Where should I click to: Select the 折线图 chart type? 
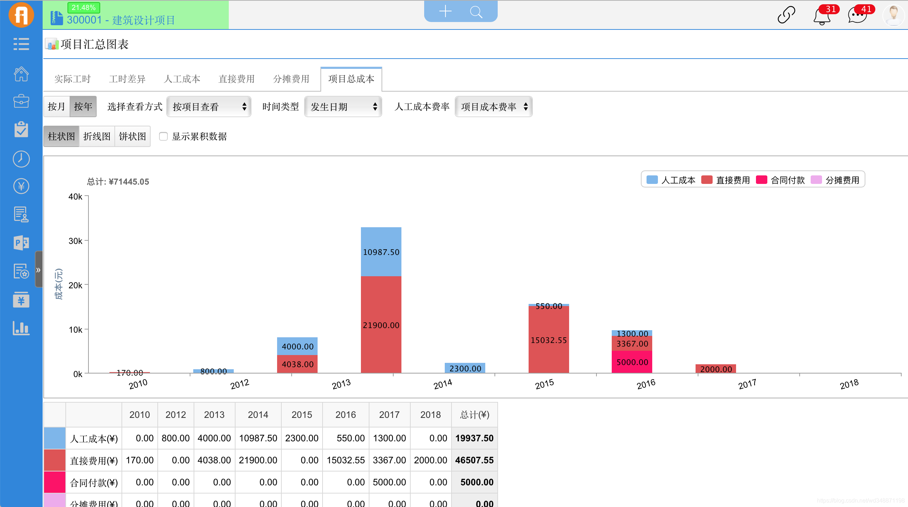tap(97, 136)
